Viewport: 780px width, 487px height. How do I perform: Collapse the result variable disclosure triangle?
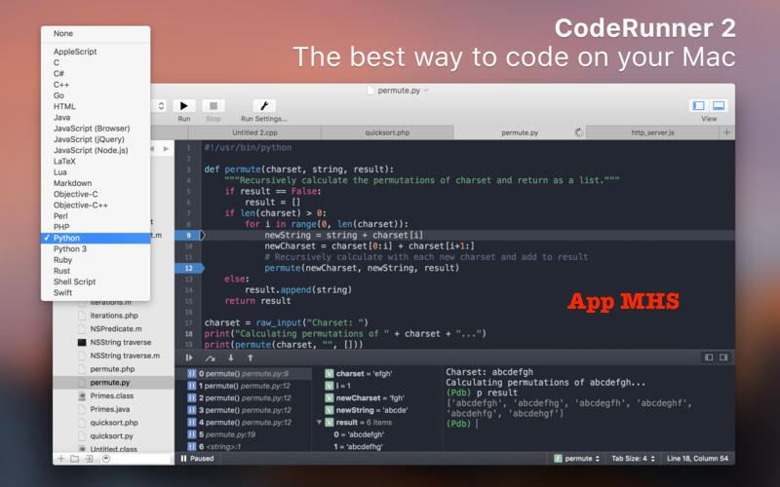[x=319, y=423]
